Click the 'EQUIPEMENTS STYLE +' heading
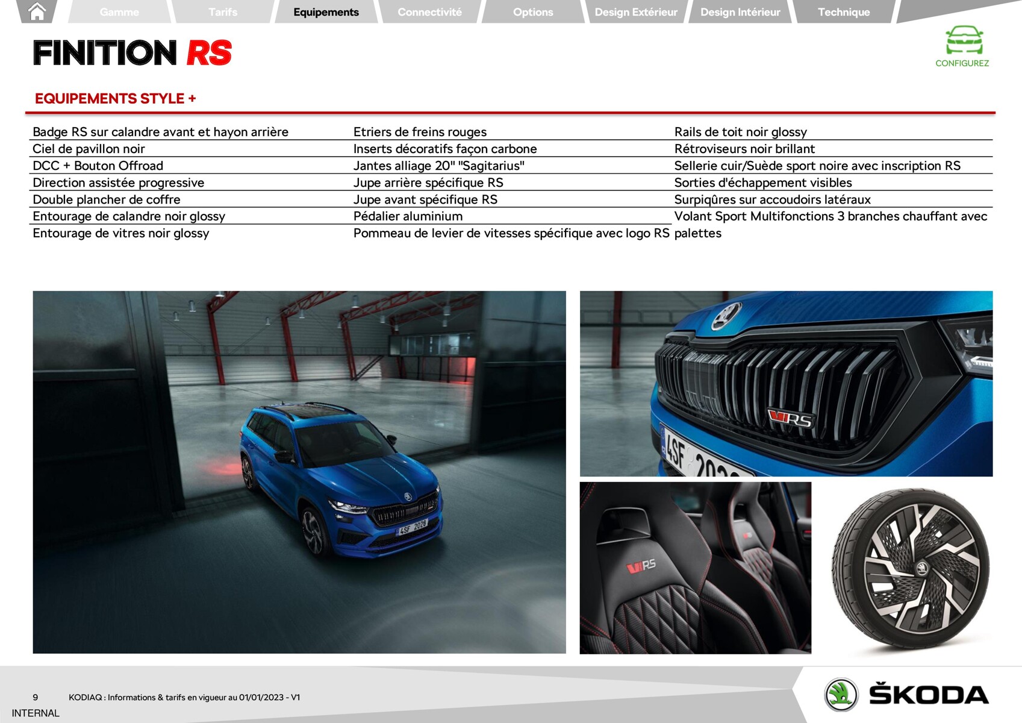Screen dimensions: 1022x723 [x=116, y=99]
